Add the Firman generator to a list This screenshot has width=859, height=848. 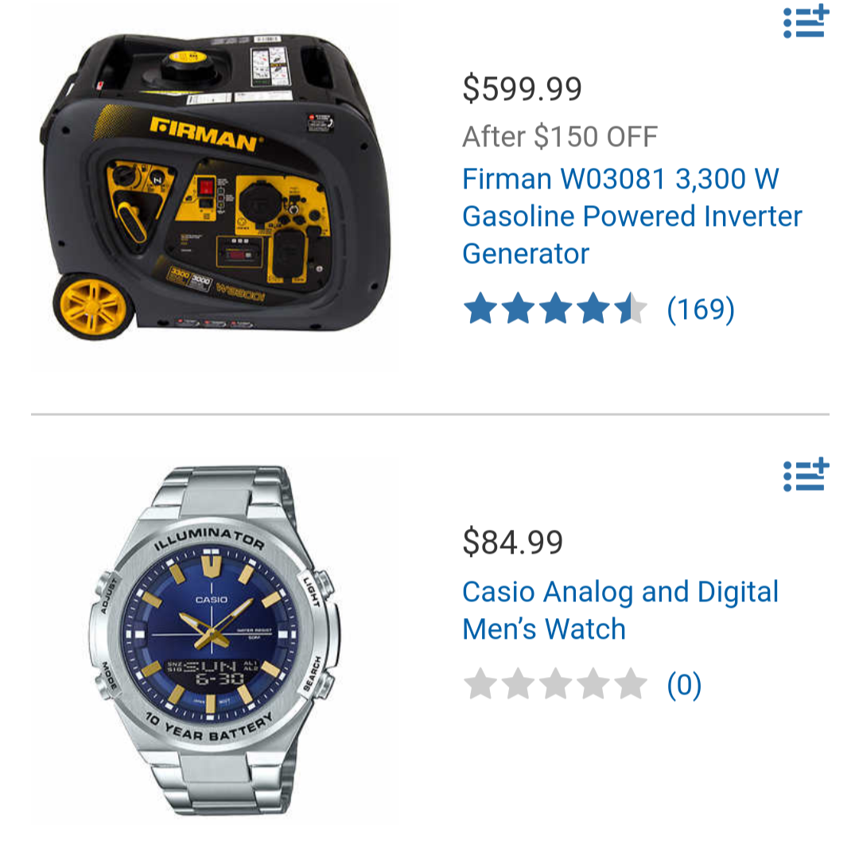(806, 21)
